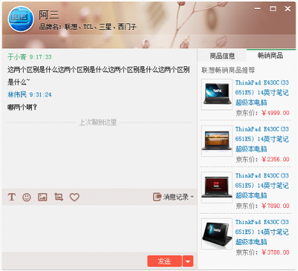Viewport: 298px width, 271px height.
Task: Click the 发送 send button
Action: pyautogui.click(x=165, y=261)
